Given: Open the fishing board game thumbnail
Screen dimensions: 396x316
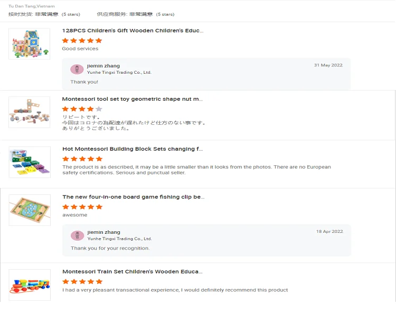Looking at the screenshot, I should (x=30, y=210).
